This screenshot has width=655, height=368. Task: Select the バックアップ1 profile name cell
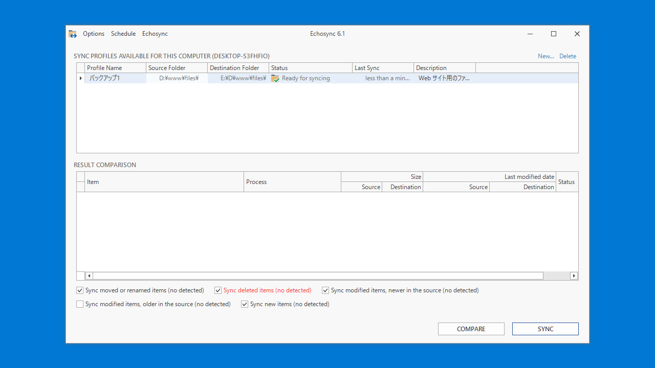(116, 78)
